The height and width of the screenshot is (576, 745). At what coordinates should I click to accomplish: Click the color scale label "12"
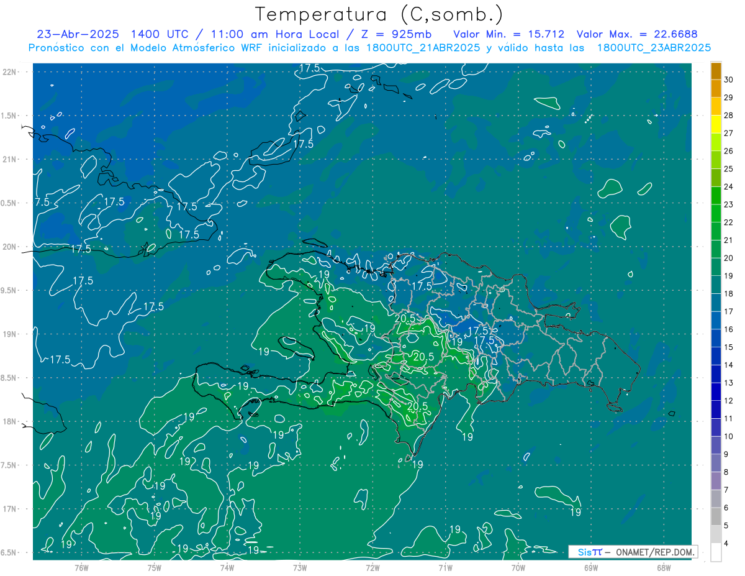coord(729,401)
